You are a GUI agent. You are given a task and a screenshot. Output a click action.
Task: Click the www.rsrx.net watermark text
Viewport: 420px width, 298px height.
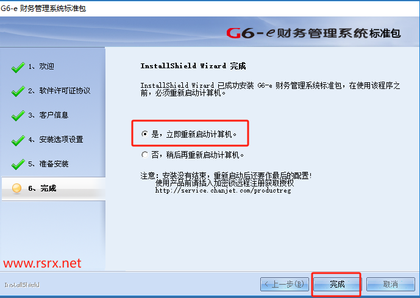[42, 263]
